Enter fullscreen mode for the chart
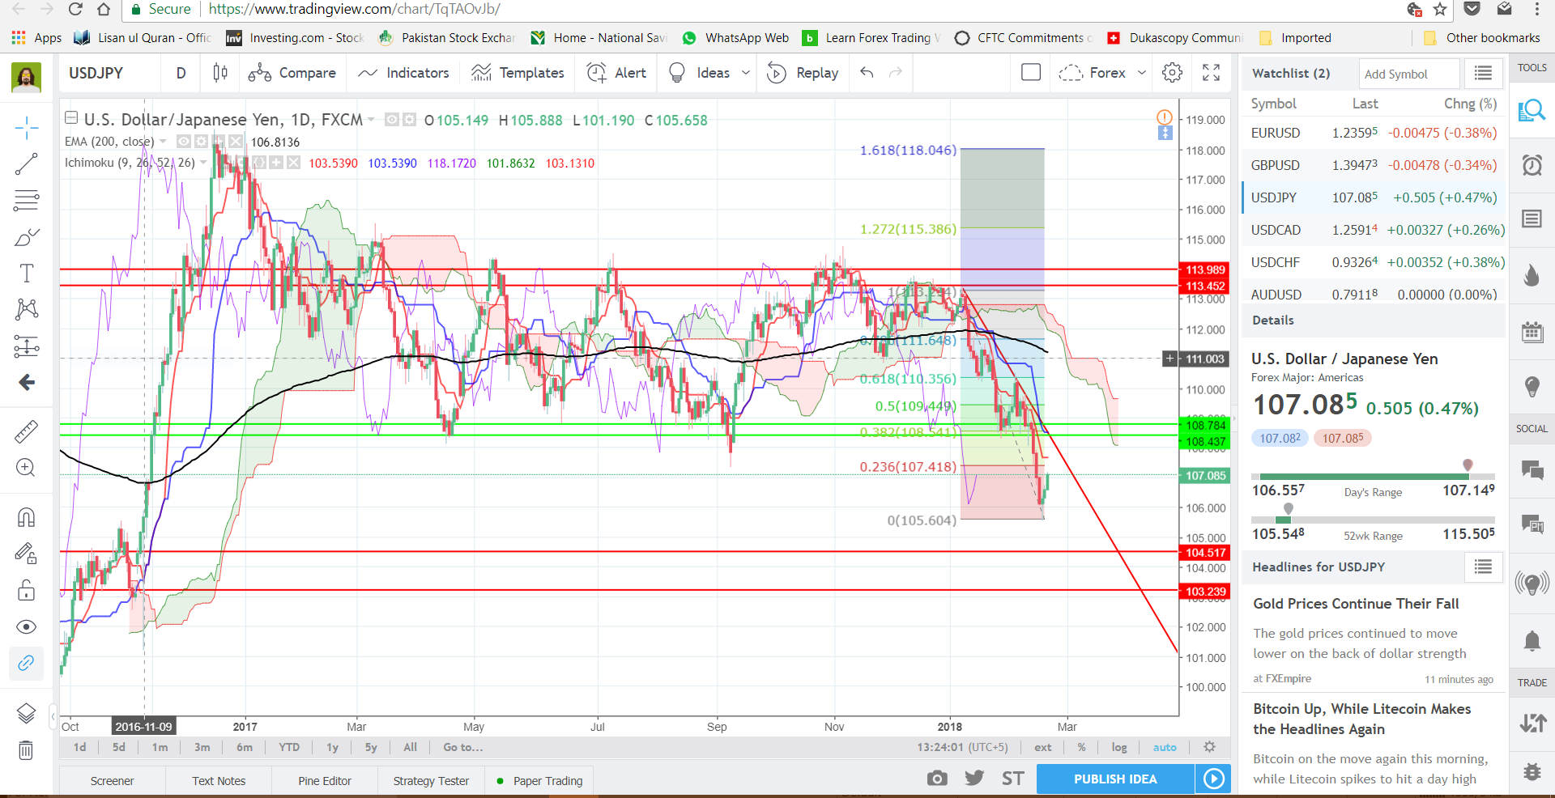This screenshot has height=798, width=1555. click(1211, 73)
